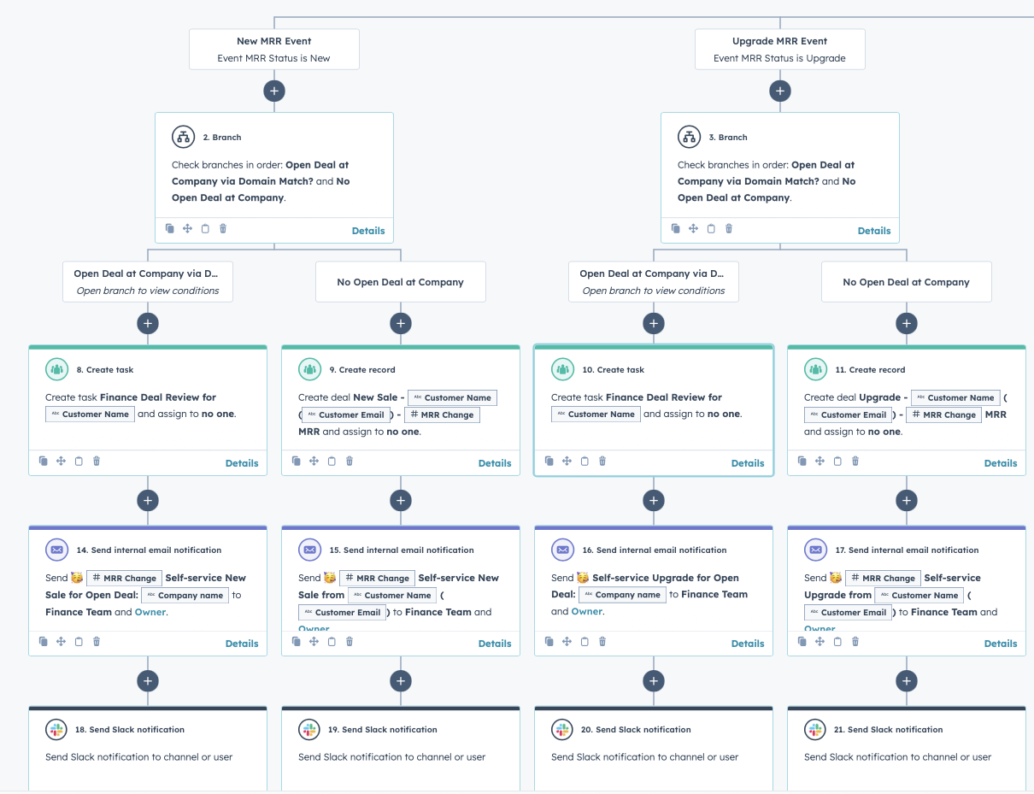
Task: Select the Upgrade MRR Event branch header
Action: pos(779,50)
